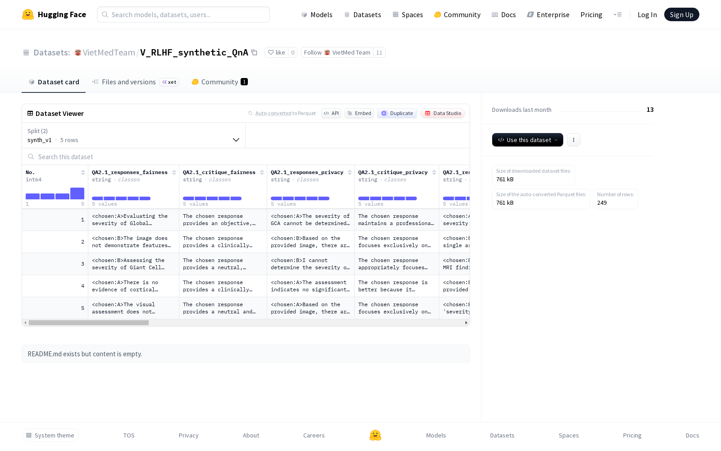Sort the QA2.1_responses_fairness column via its sort icon
This screenshot has height=451, width=721.
(x=174, y=173)
